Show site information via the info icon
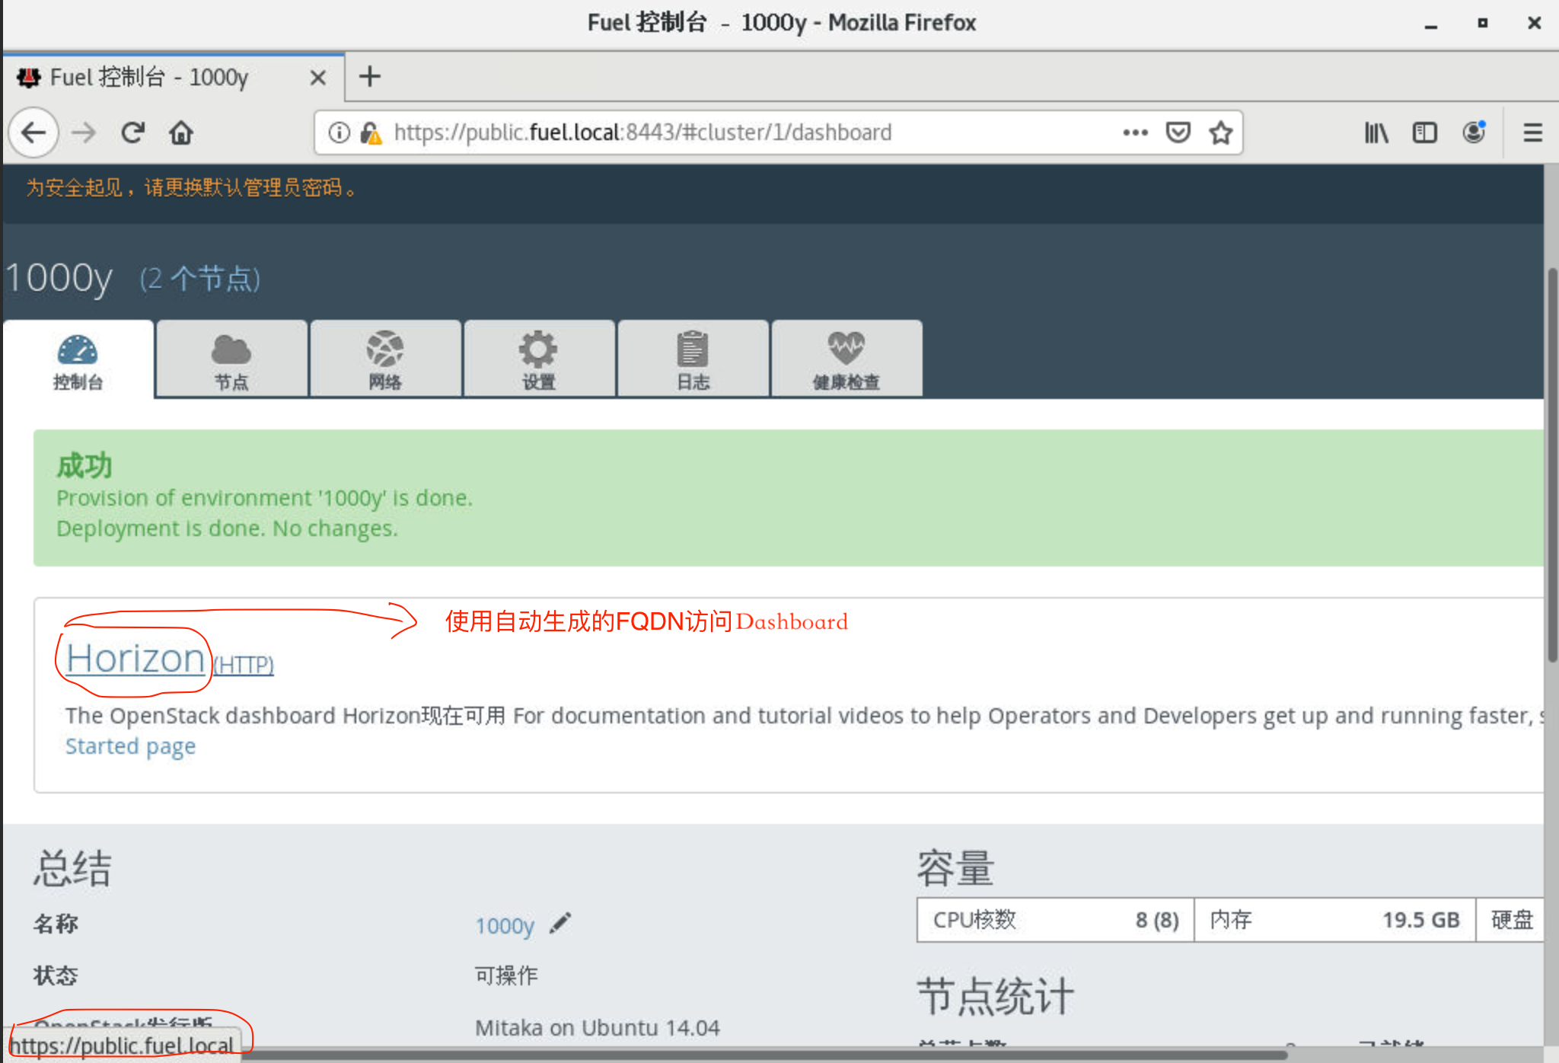 (x=339, y=132)
